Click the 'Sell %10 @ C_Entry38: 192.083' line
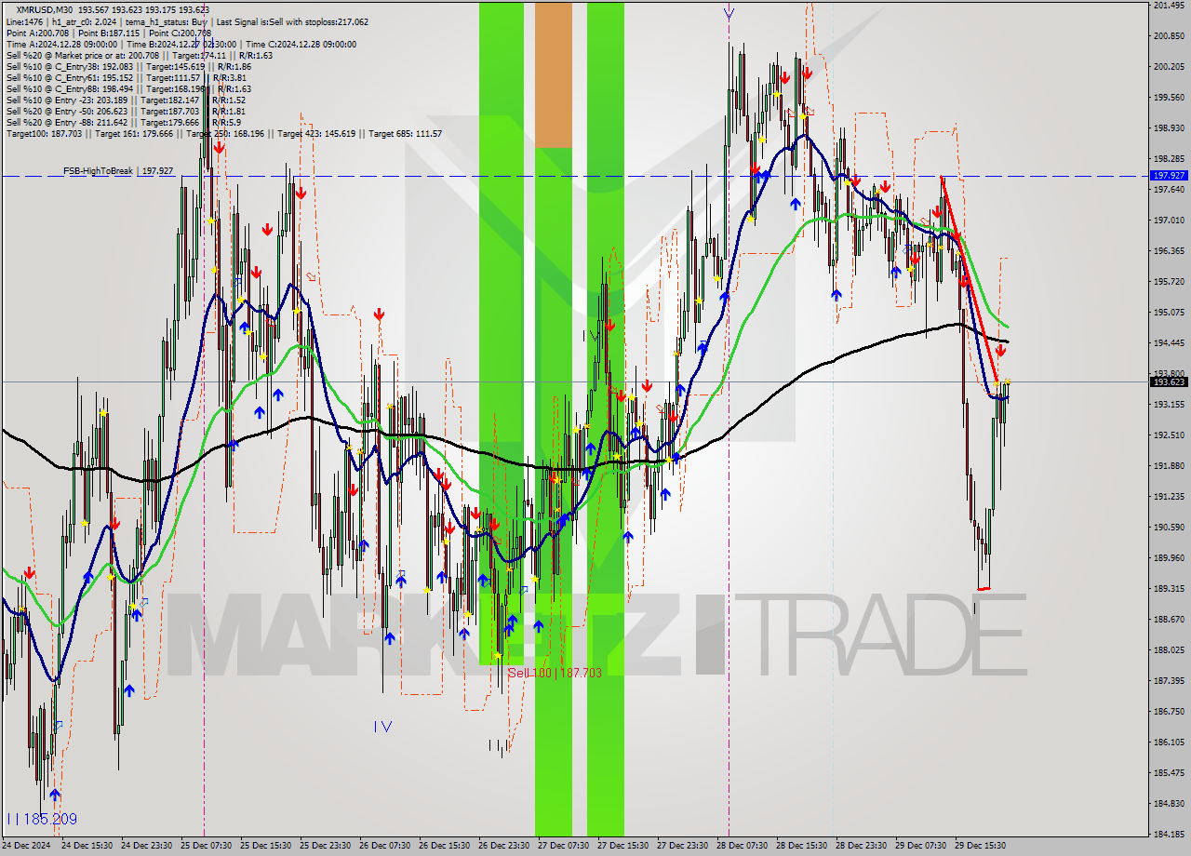 click(x=128, y=66)
